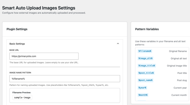Click the "Use these variables" instruction text
This screenshot has height=105, width=190.
tap(160, 43)
